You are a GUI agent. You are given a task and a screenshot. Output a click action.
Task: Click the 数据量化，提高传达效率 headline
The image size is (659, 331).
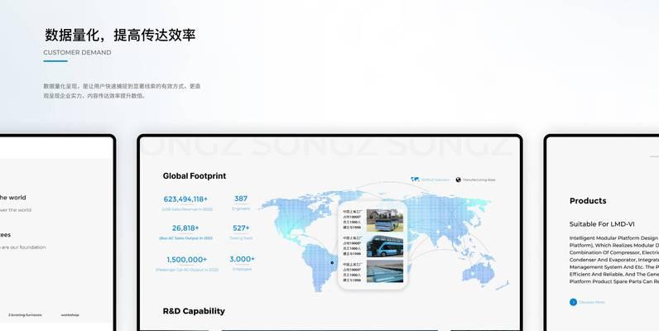pos(120,35)
